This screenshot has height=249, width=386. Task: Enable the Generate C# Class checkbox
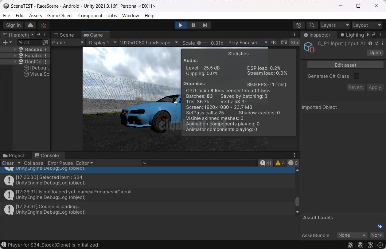tap(357, 76)
